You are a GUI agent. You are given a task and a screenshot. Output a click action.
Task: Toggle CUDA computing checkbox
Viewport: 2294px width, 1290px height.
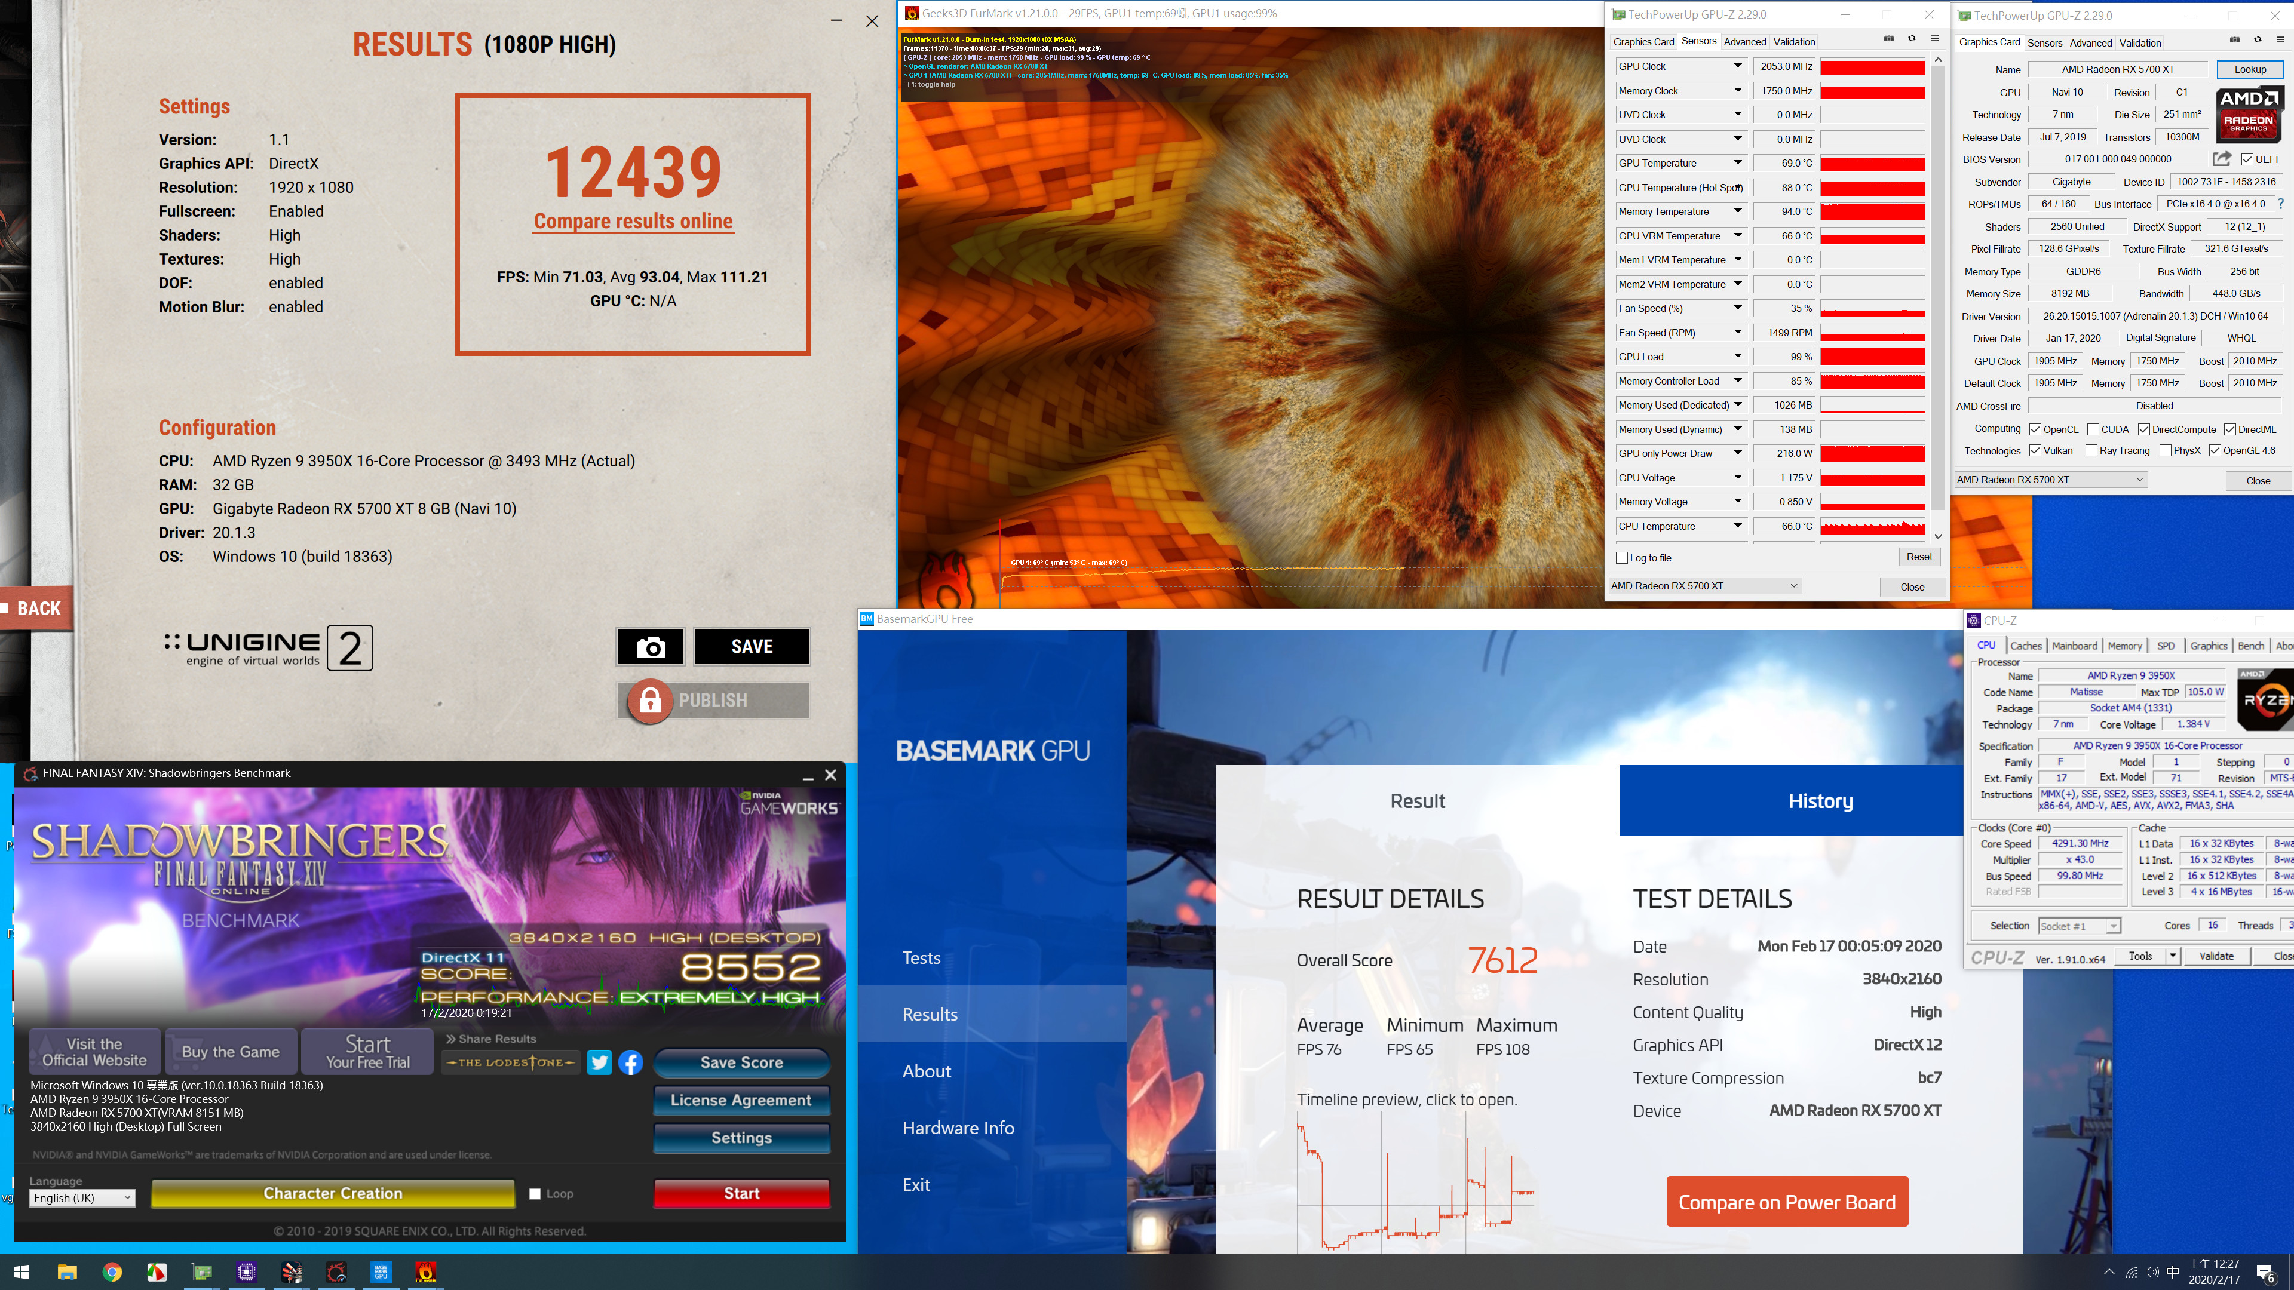pyautogui.click(x=2093, y=429)
